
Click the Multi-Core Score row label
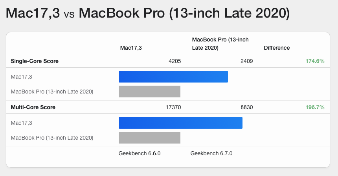(x=33, y=107)
